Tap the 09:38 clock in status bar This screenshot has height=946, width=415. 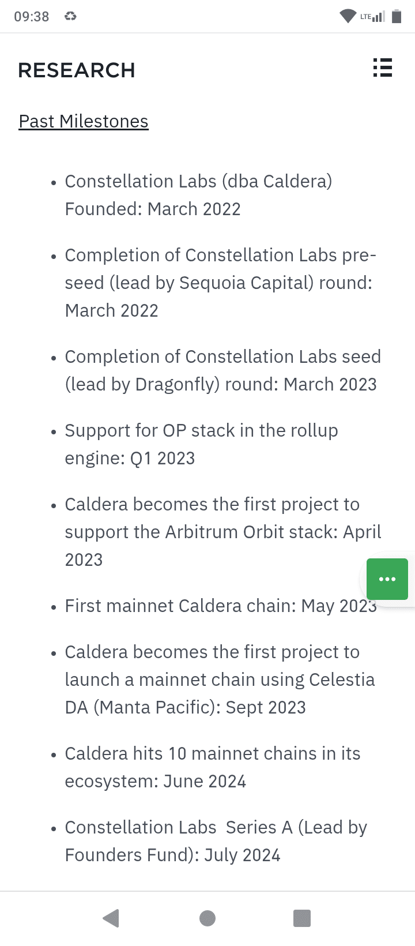tap(32, 16)
